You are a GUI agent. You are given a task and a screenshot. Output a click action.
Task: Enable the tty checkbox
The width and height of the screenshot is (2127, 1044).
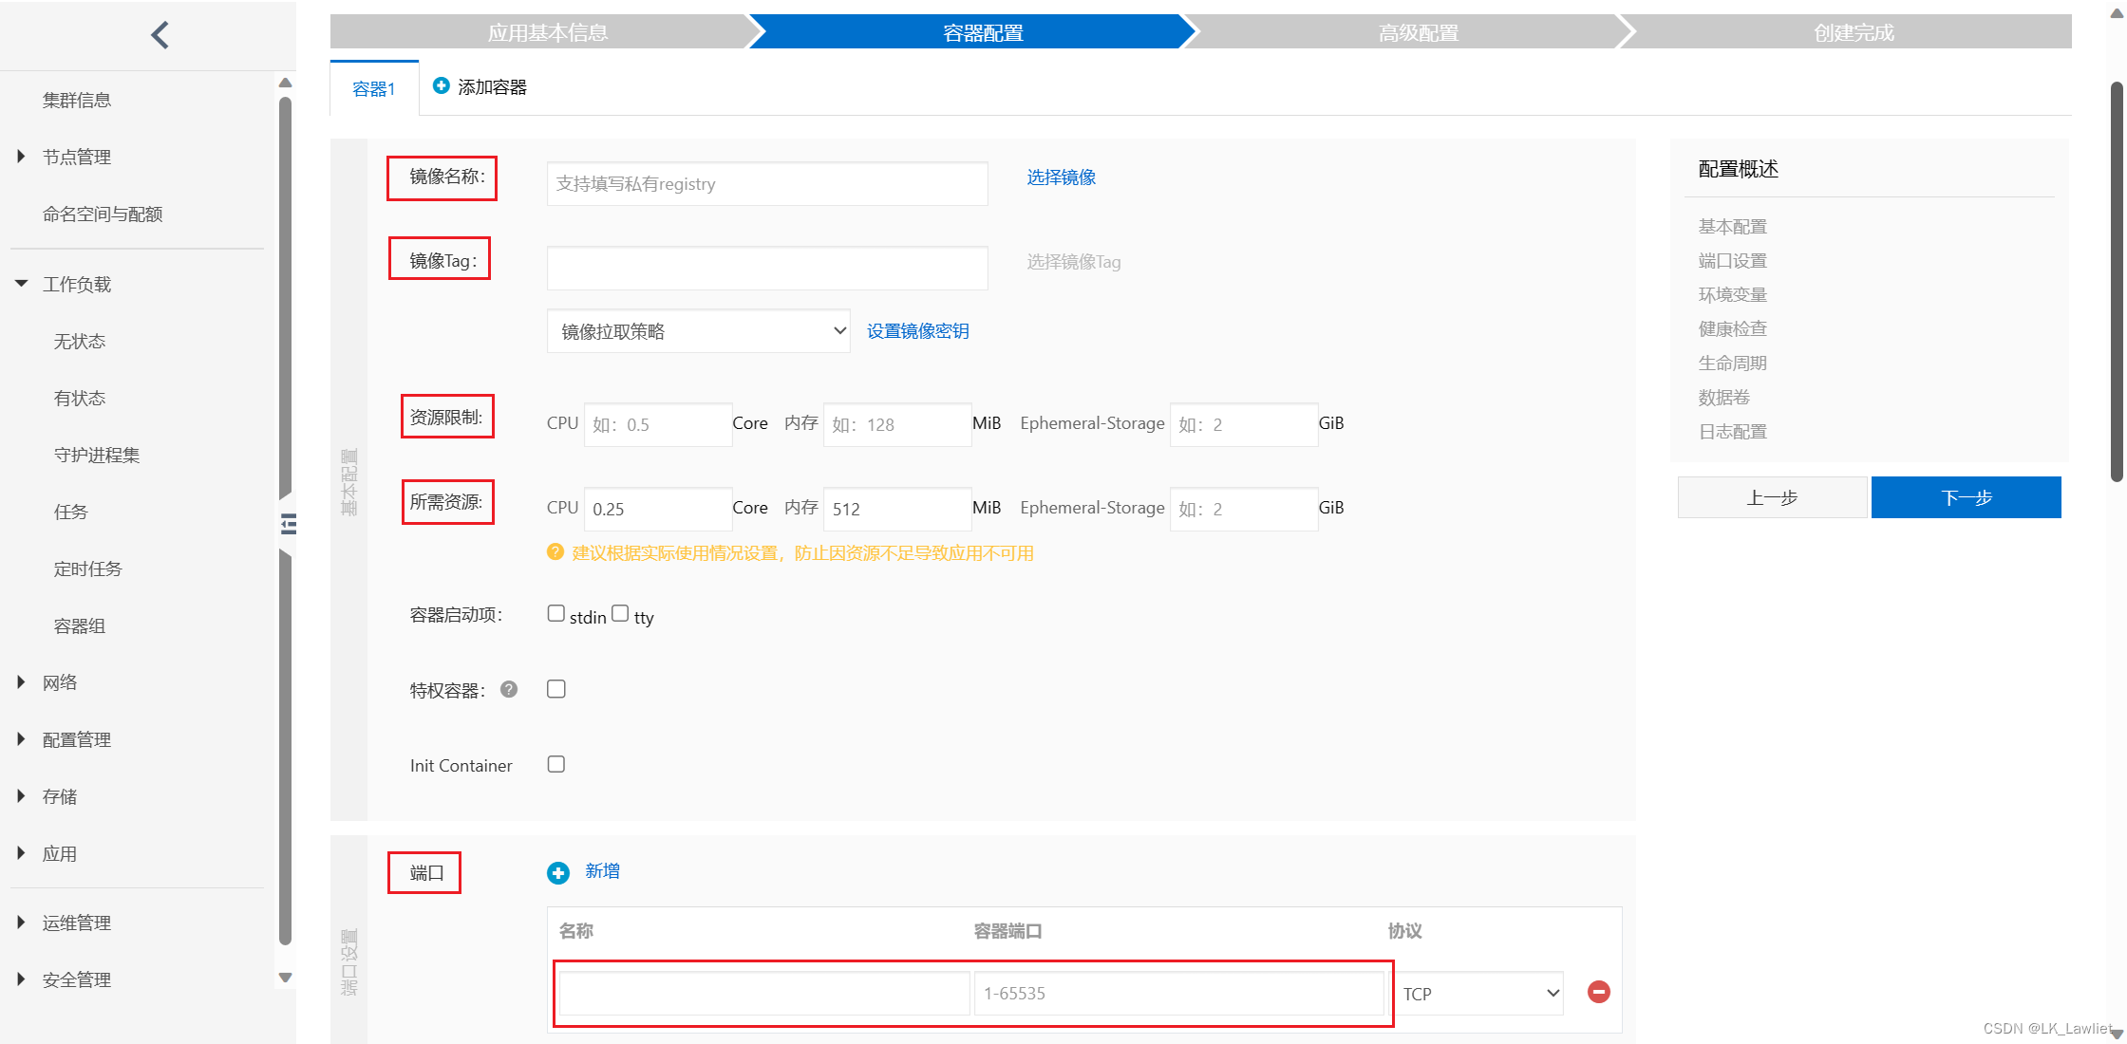620,613
